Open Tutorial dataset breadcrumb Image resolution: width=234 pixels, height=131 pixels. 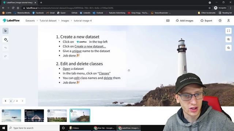coord(48,21)
